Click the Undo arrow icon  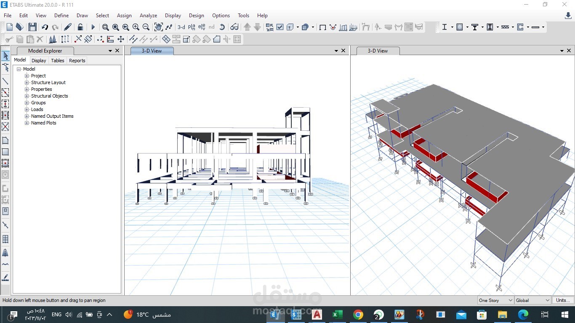point(45,27)
